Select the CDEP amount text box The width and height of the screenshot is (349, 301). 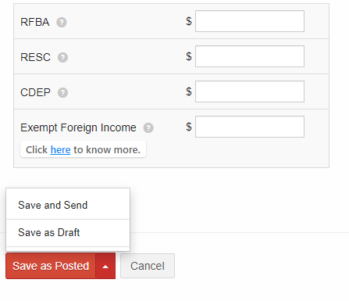250,91
